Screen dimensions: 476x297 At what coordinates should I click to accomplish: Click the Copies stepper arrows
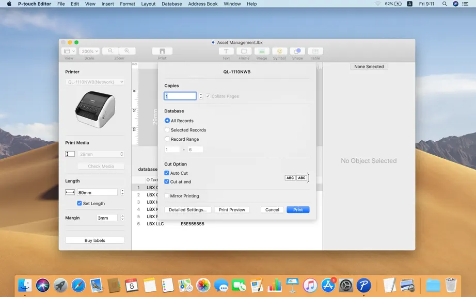(x=201, y=96)
